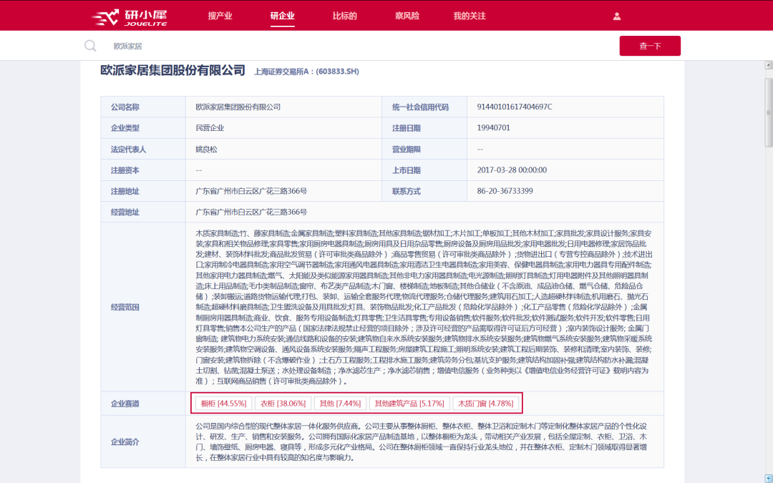
Task: Select 我的关注 in navigation
Action: [470, 16]
